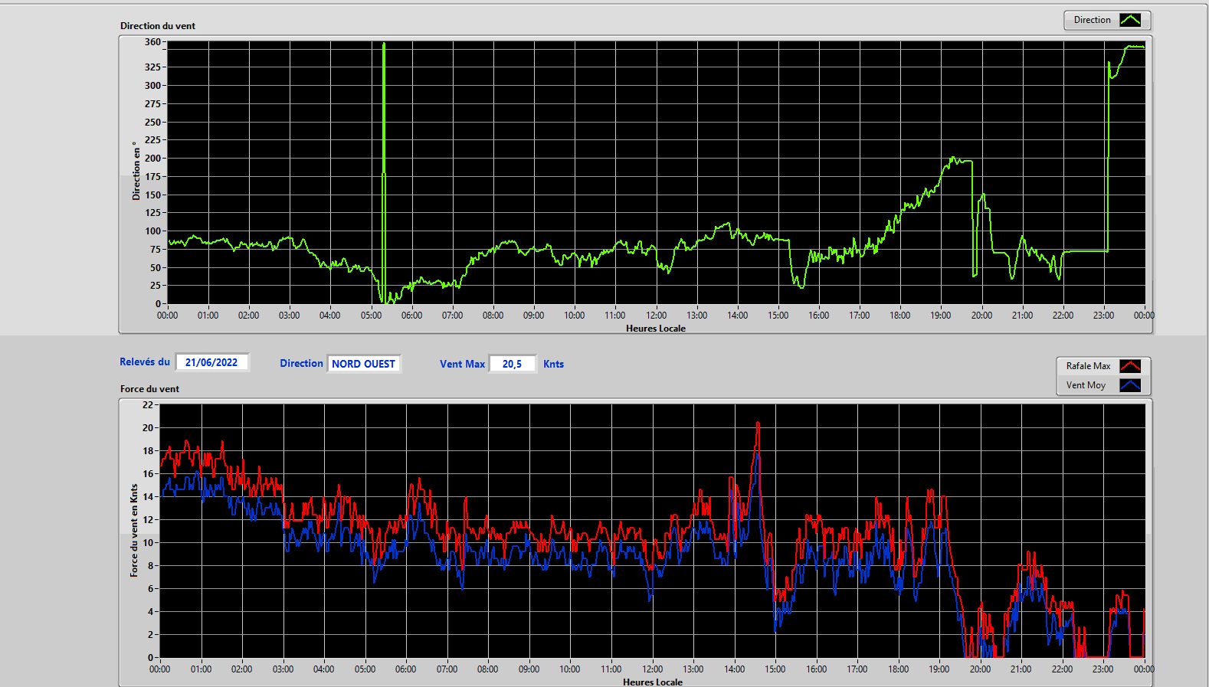Click the NORD OUEST direction field

click(363, 364)
